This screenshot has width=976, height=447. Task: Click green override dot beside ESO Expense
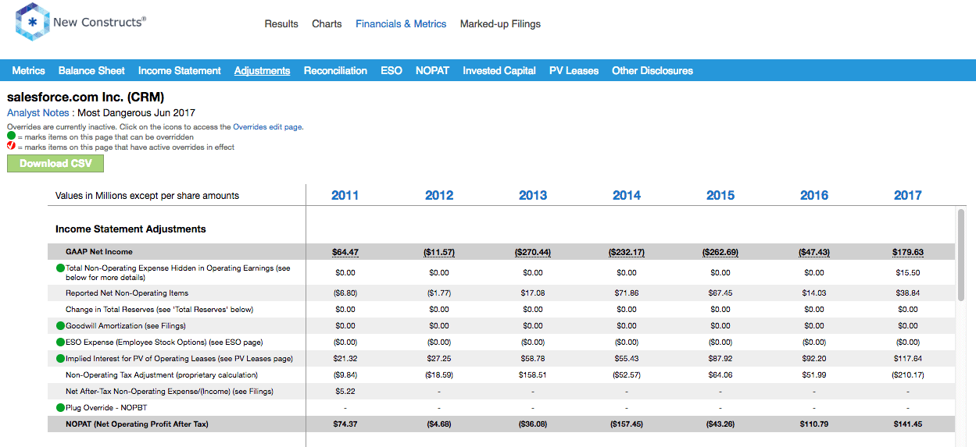coord(60,342)
